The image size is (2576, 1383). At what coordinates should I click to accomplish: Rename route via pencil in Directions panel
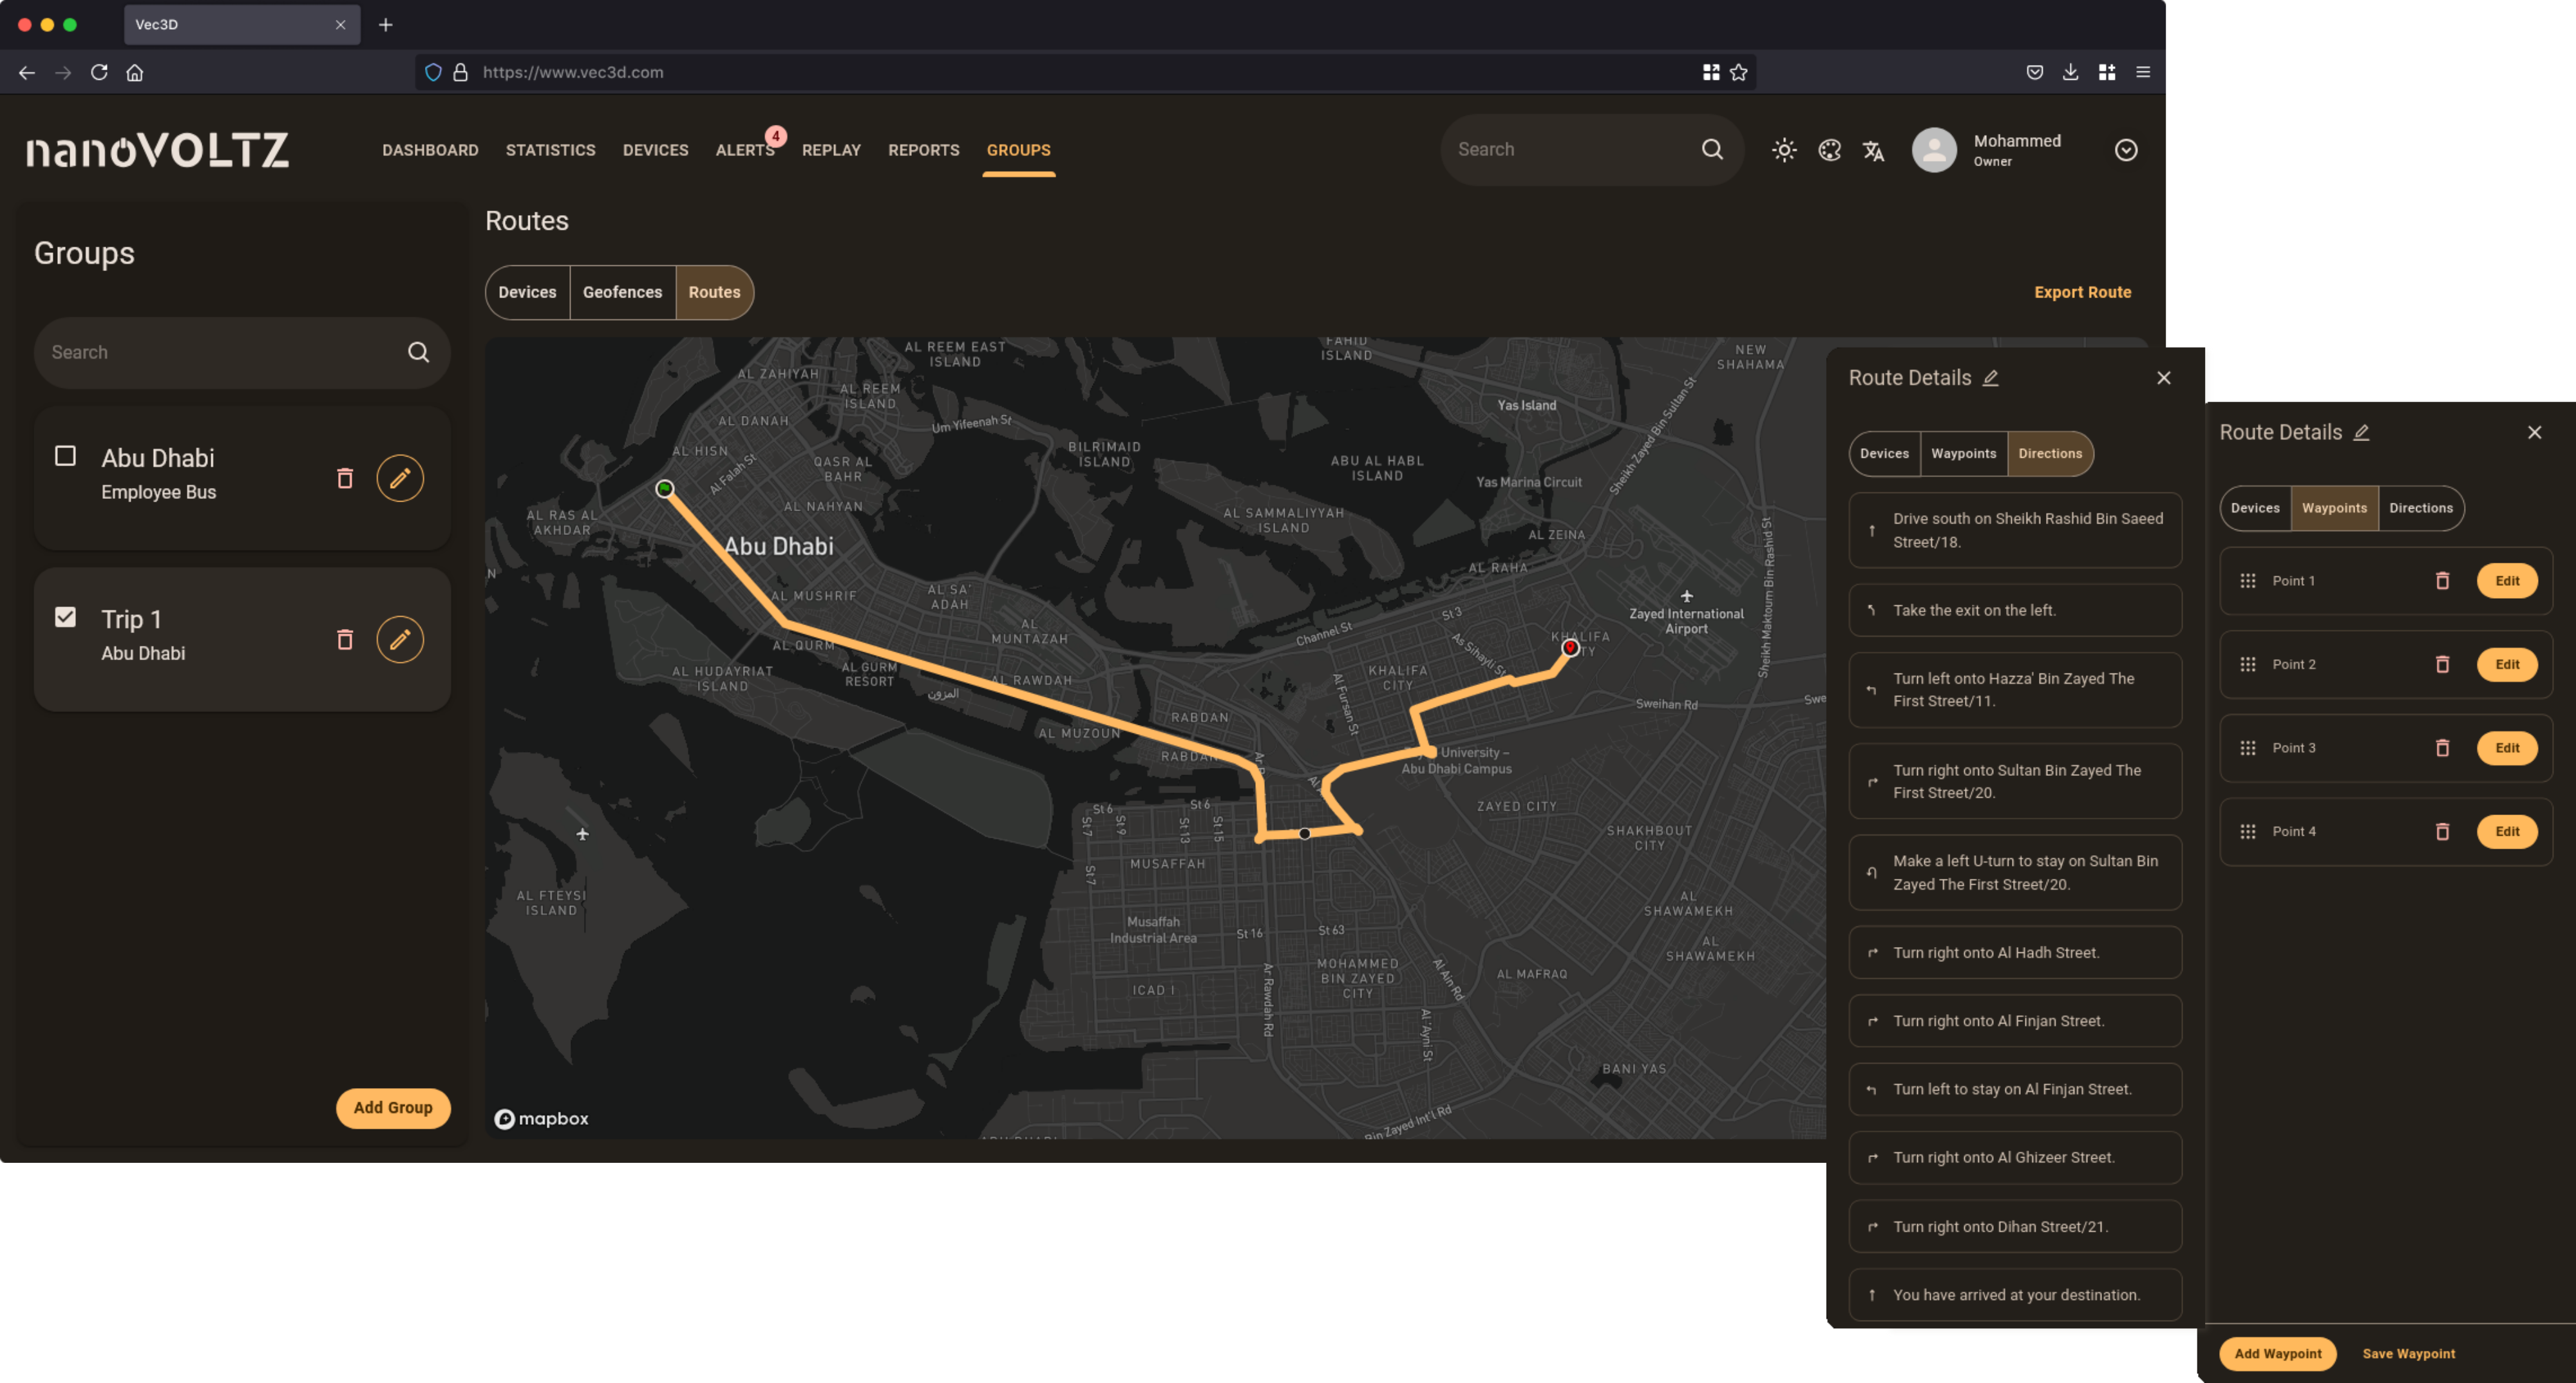pyautogui.click(x=1991, y=378)
